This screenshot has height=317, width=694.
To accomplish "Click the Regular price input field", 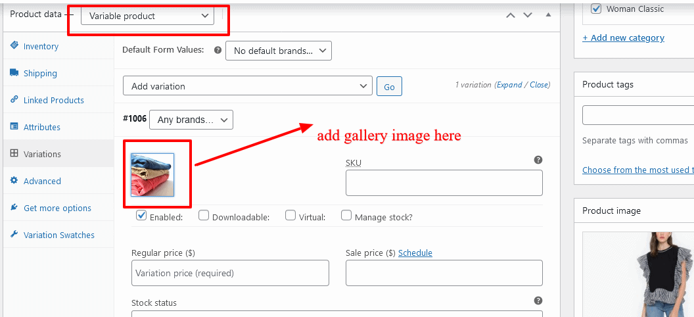I will coord(230,273).
